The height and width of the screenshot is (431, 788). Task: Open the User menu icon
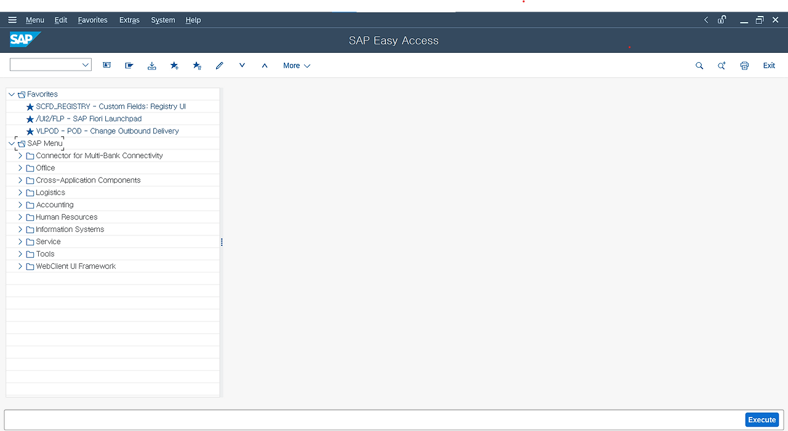[107, 65]
